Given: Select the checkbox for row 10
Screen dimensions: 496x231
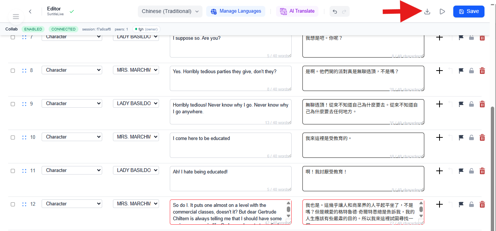Looking at the screenshot, I should click(13, 137).
